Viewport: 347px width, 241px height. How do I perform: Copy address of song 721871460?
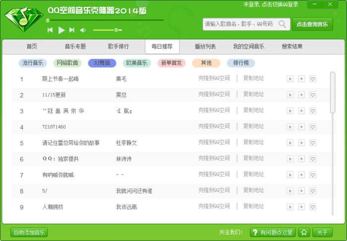coord(254,126)
